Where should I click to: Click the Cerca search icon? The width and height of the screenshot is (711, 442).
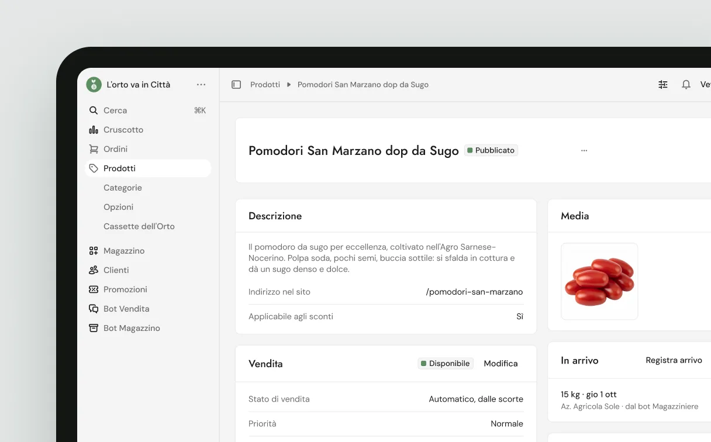pyautogui.click(x=94, y=110)
